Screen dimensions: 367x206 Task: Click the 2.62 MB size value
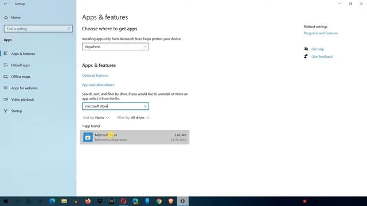tap(180, 135)
